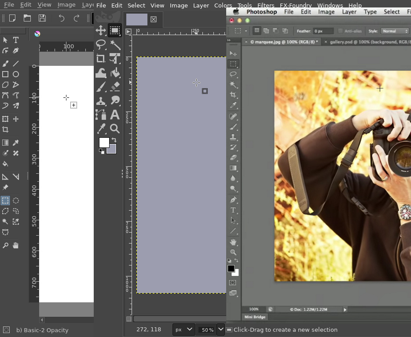Select the Photoshop Hand tool

pos(233,242)
